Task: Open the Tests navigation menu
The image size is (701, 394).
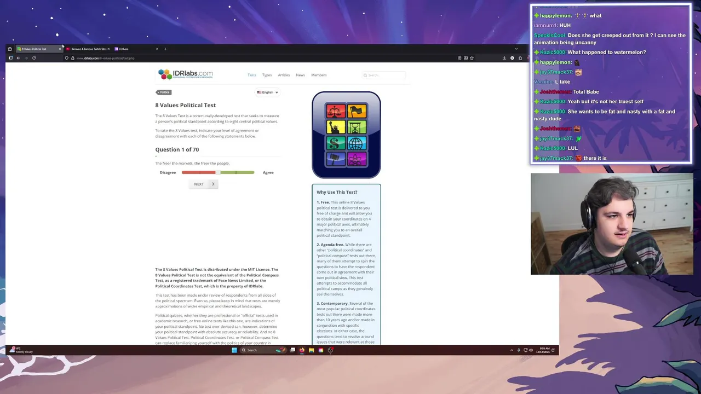Action: pyautogui.click(x=251, y=75)
